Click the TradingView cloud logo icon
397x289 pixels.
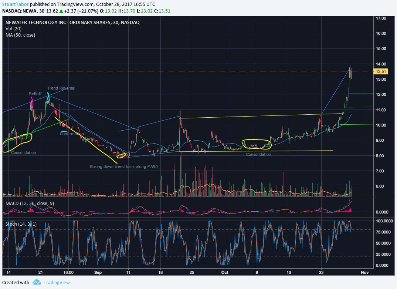(37, 282)
